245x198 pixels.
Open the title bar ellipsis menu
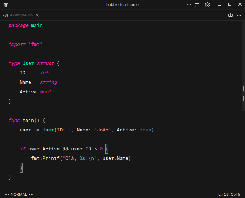coord(189,5)
